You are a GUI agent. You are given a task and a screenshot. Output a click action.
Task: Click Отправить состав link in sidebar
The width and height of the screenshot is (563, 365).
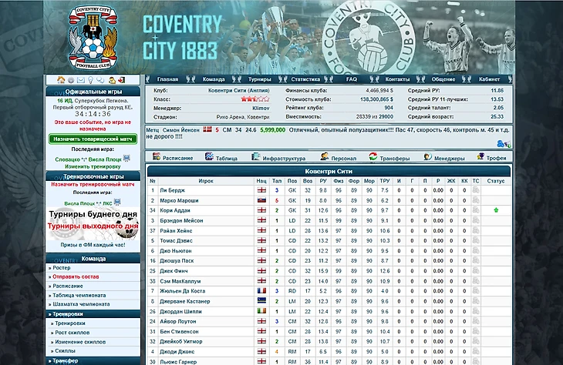pos(77,276)
